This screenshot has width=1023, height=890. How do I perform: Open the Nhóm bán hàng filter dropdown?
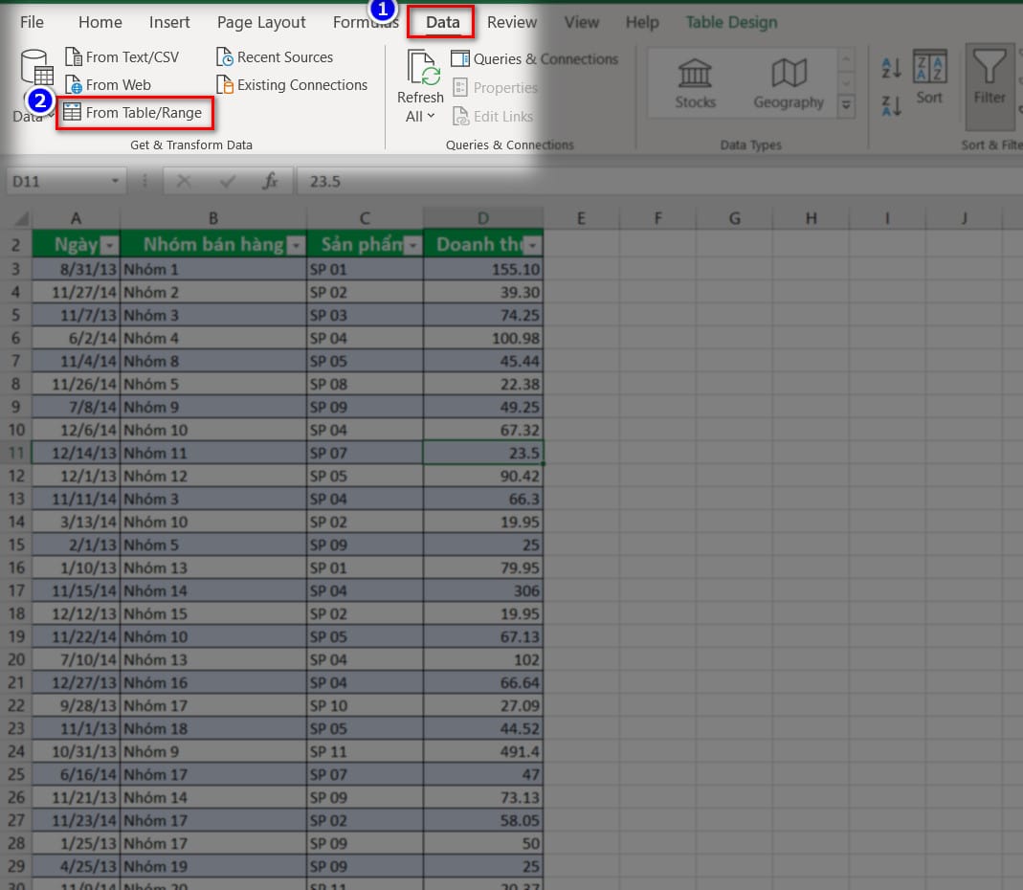point(296,245)
